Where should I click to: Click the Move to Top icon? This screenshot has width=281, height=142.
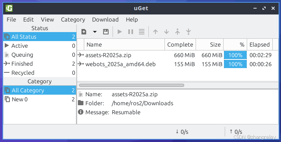coord(177,32)
